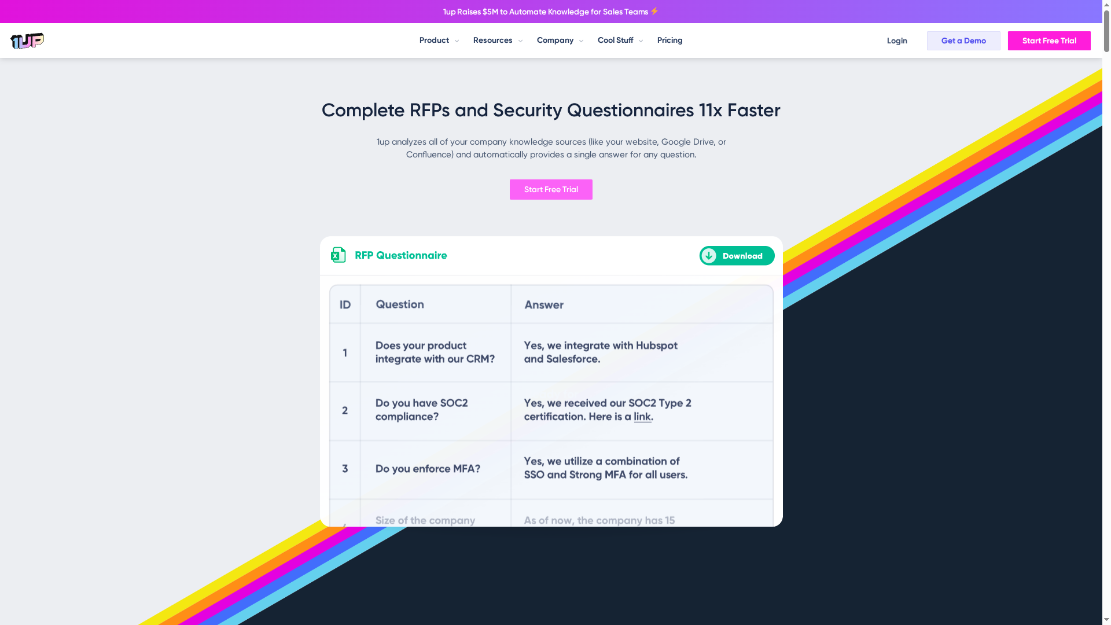Image resolution: width=1111 pixels, height=625 pixels.
Task: Click the lightning bolt in banner
Action: [654, 11]
